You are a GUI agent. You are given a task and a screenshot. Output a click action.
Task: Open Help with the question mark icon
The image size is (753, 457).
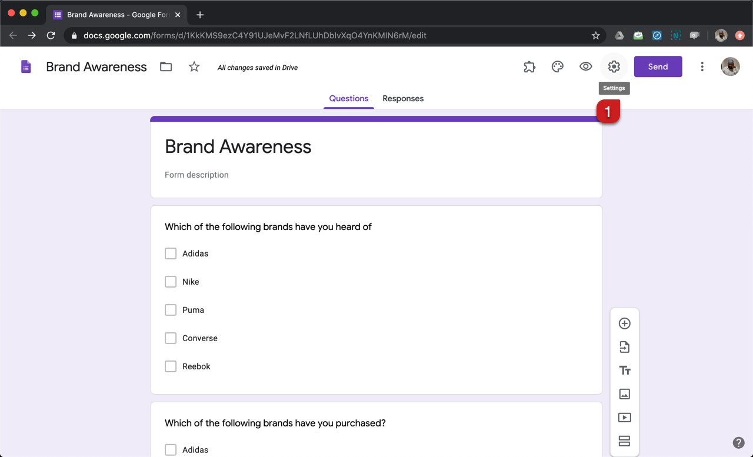739,442
